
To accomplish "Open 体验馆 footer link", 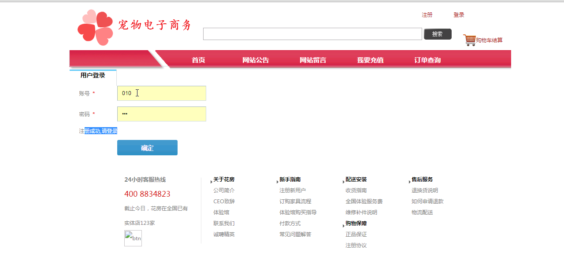I will [x=221, y=213].
